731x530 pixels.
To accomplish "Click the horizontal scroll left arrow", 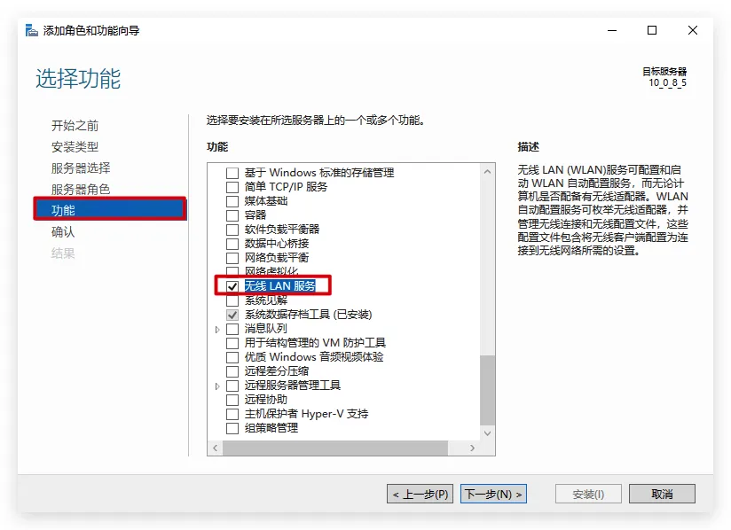I will (216, 448).
